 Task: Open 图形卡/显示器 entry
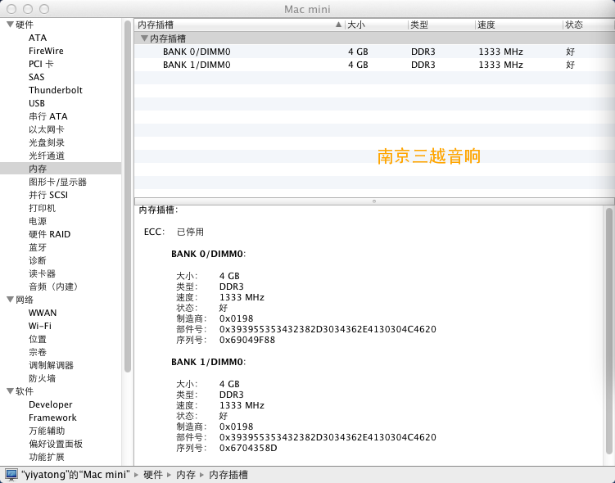pyautogui.click(x=57, y=182)
